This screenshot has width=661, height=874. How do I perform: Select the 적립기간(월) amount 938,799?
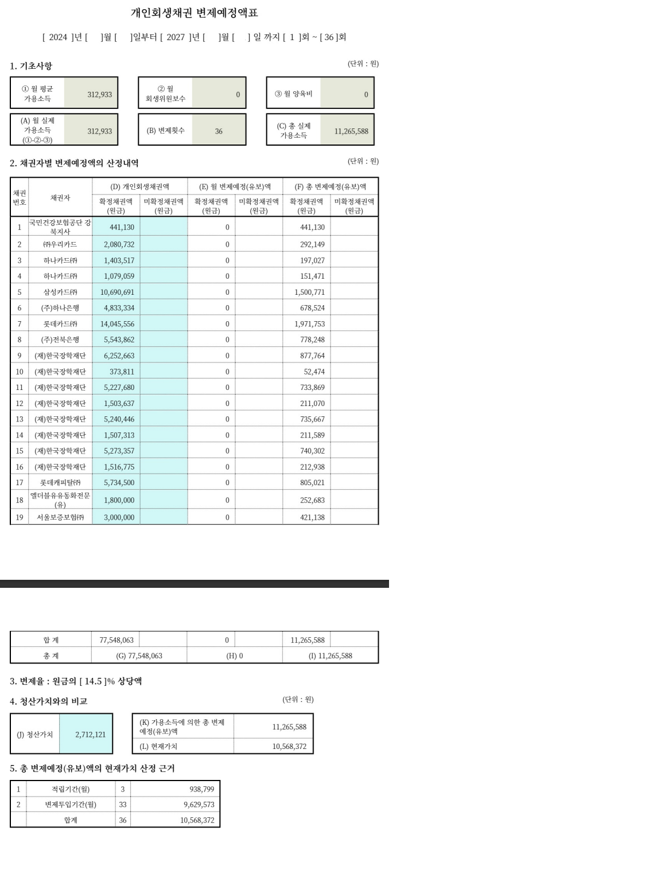pos(201,789)
